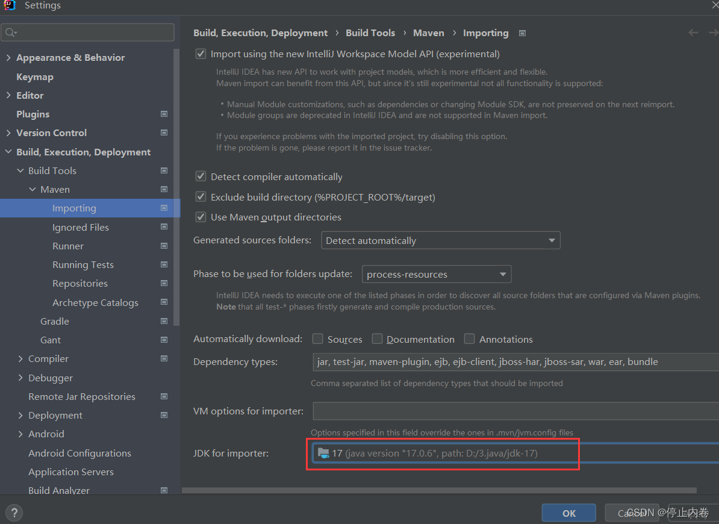
Task: Select Ignored Files under Maven
Action: 81,228
